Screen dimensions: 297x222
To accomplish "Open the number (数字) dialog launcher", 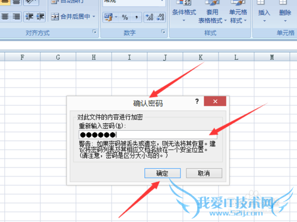I will [x=163, y=31].
